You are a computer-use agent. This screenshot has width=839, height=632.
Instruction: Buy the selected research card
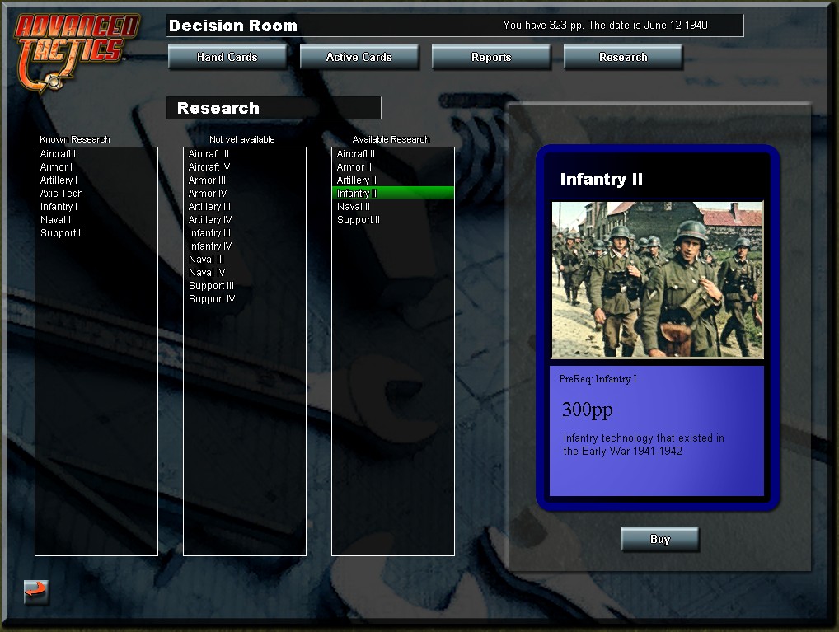pyautogui.click(x=660, y=540)
